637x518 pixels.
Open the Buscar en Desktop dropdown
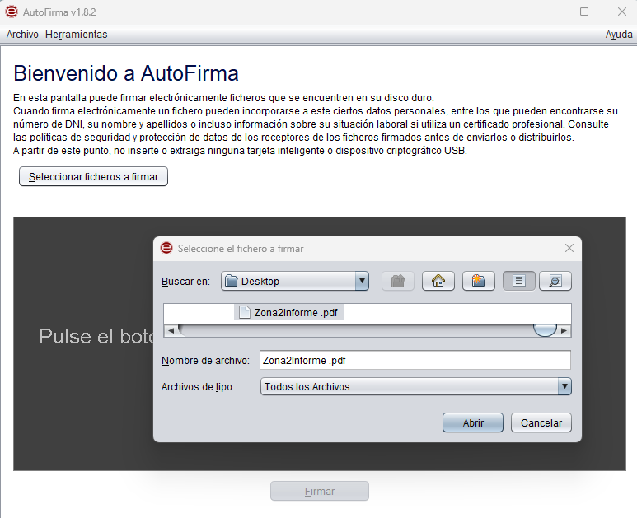click(x=295, y=281)
